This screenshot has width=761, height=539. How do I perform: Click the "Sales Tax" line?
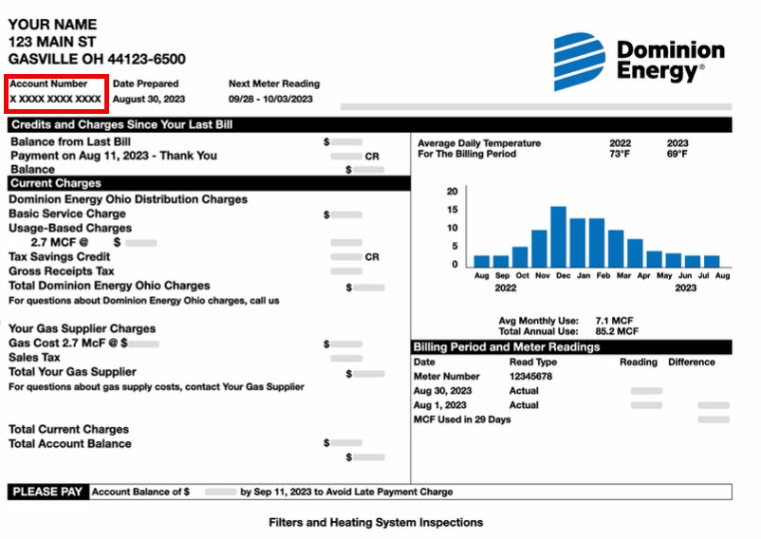(34, 358)
